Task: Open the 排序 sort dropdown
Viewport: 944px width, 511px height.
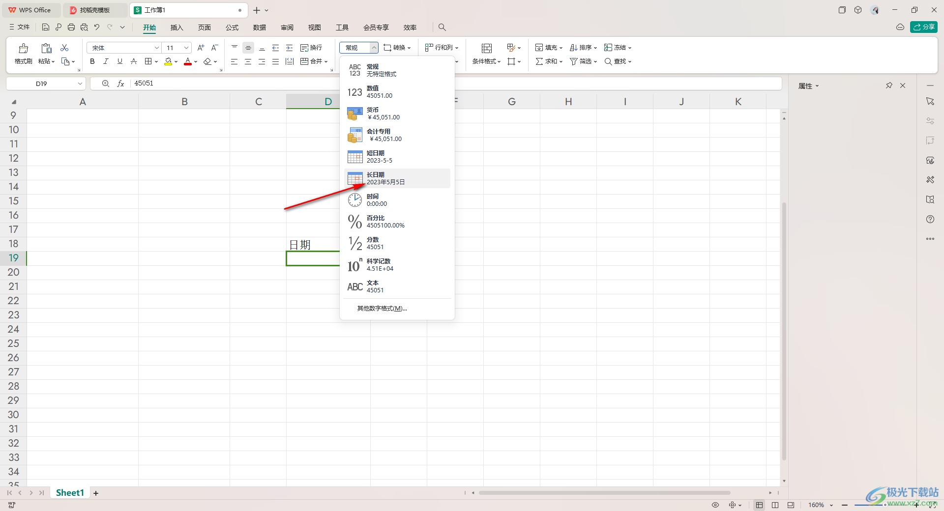Action: [583, 48]
